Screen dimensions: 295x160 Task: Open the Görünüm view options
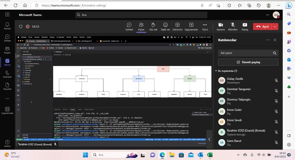coord(177,26)
